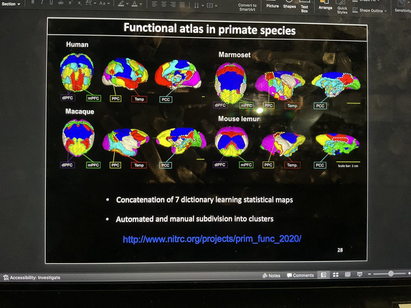This screenshot has height=308, width=411.
Task: Select the slide title 'Functional atlas in primate species'
Action: pyautogui.click(x=209, y=28)
